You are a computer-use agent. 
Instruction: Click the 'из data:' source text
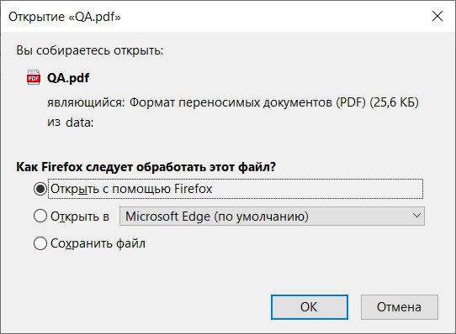71,123
